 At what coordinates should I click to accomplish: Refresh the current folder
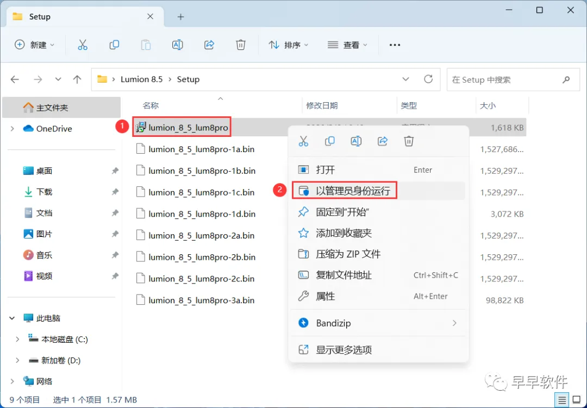(x=428, y=79)
